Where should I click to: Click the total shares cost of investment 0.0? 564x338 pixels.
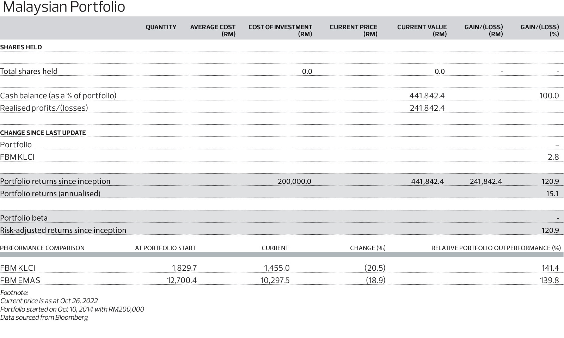[x=307, y=71]
